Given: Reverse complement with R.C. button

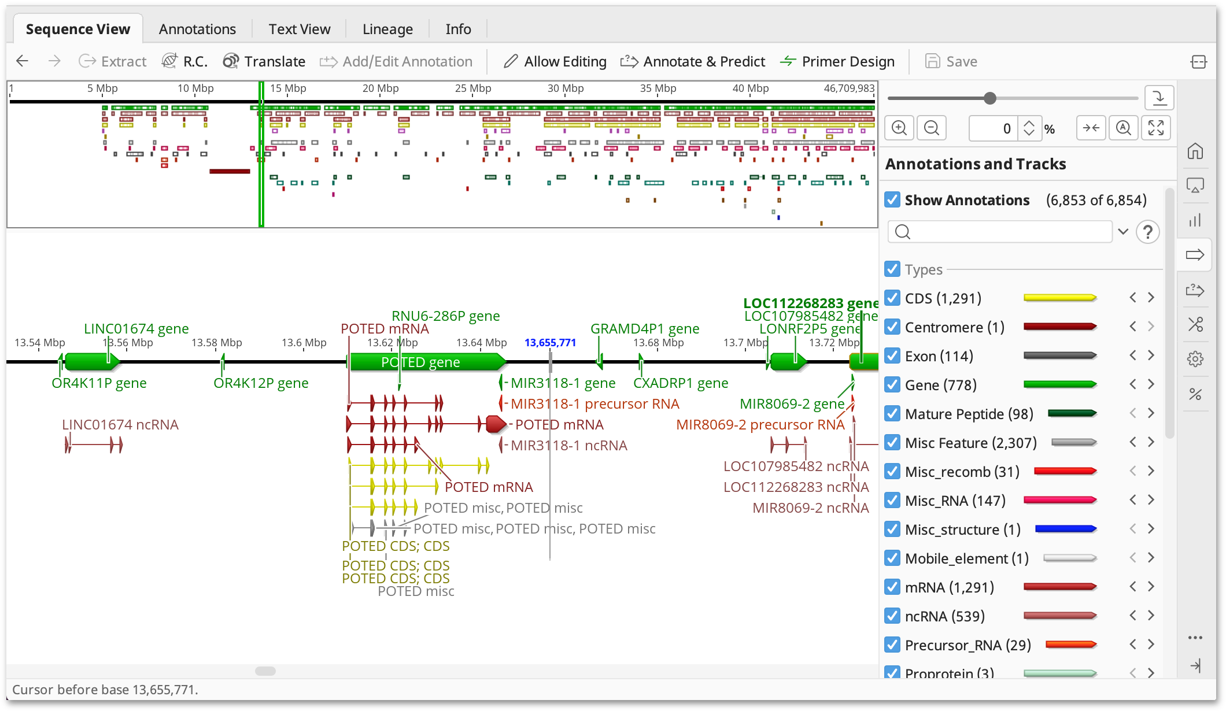Looking at the screenshot, I should tap(184, 61).
